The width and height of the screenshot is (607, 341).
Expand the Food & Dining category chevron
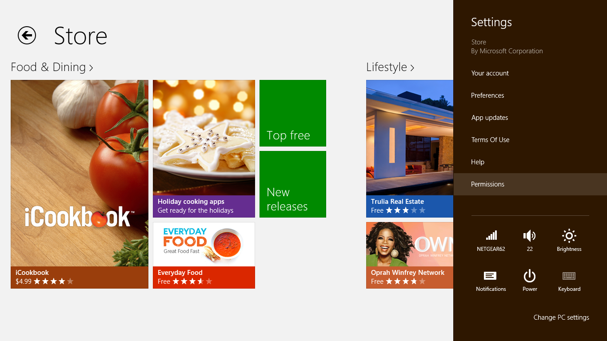coord(91,67)
